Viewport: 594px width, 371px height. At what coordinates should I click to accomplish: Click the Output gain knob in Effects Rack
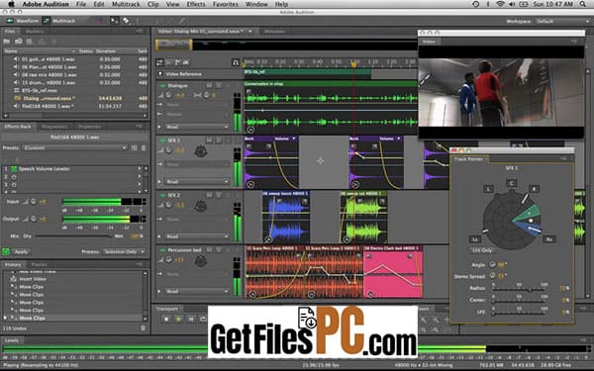click(34, 219)
